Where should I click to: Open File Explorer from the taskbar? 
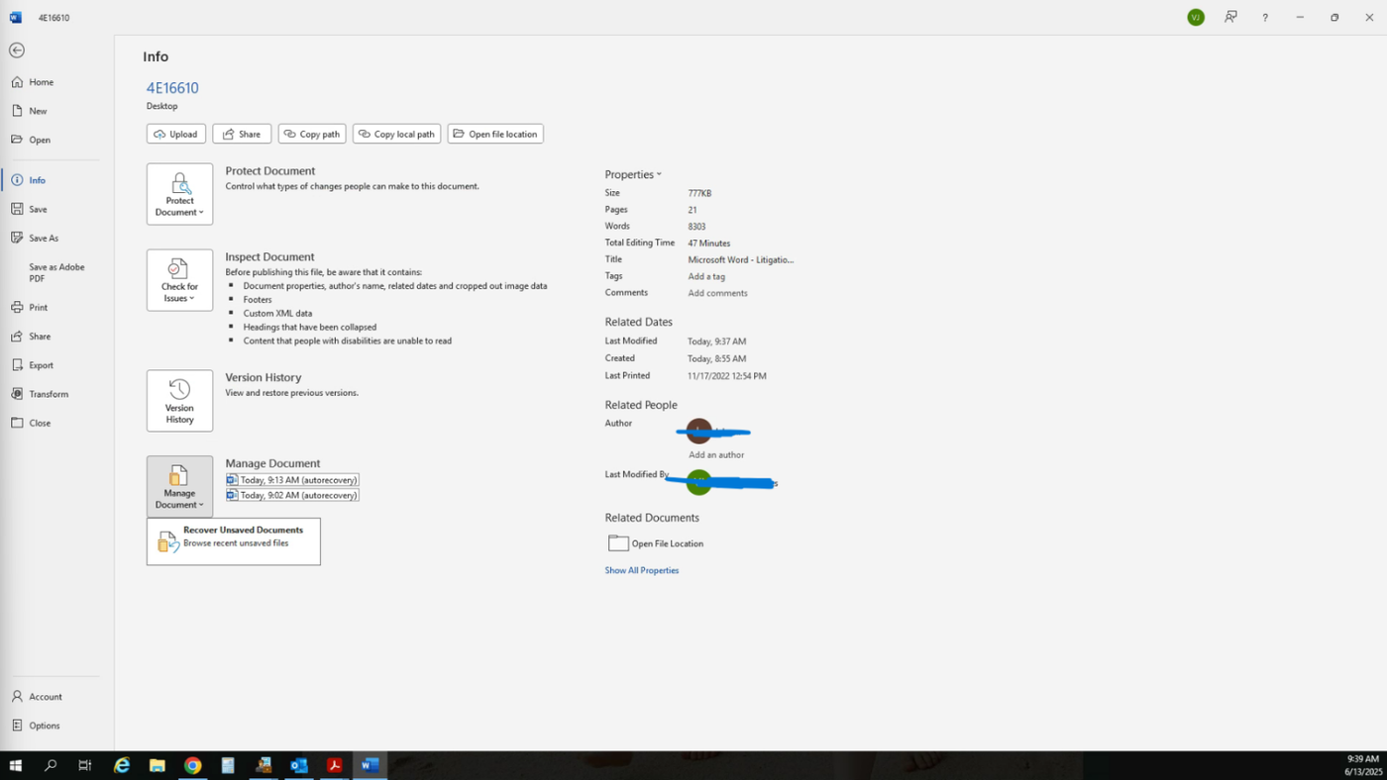click(157, 765)
